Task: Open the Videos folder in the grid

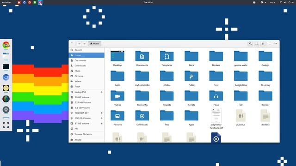Action: pyautogui.click(x=117, y=98)
